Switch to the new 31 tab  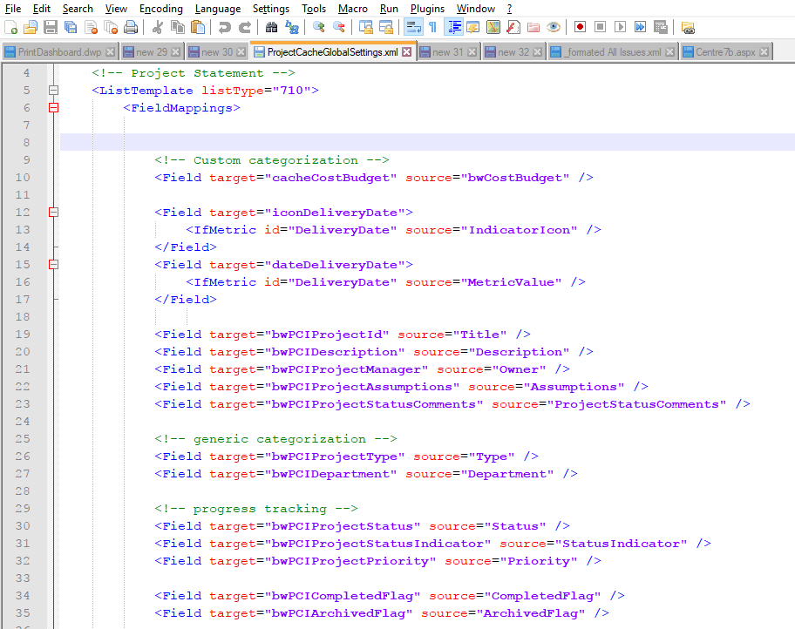(x=448, y=52)
